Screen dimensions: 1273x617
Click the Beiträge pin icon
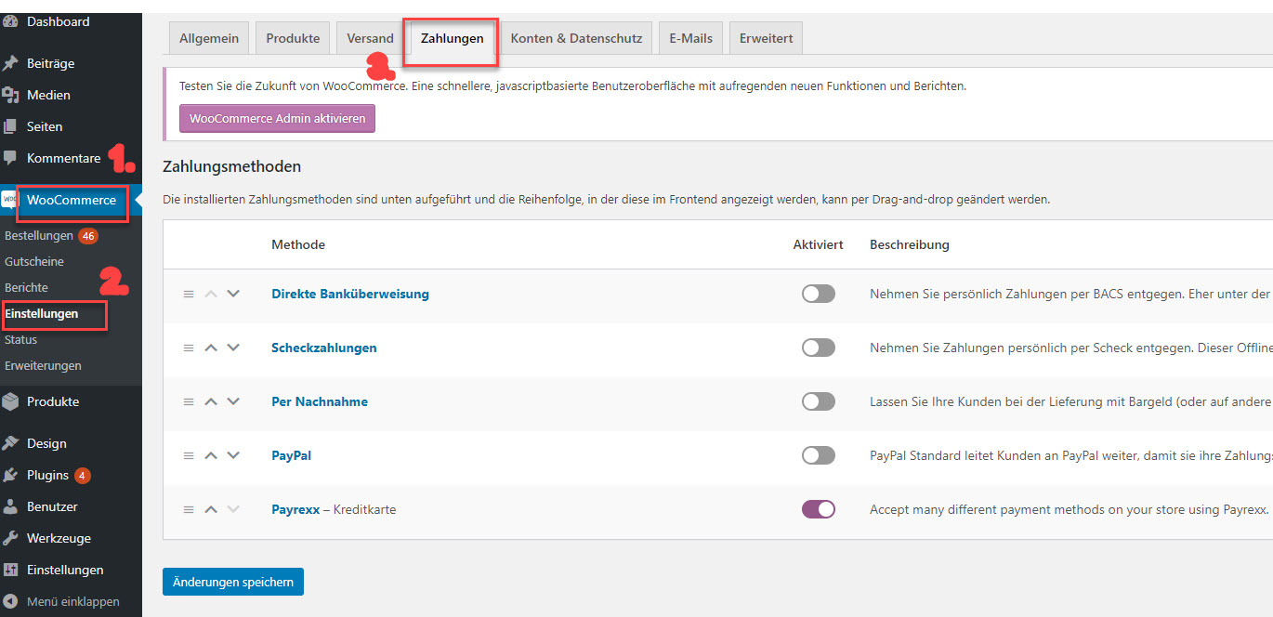pos(10,63)
